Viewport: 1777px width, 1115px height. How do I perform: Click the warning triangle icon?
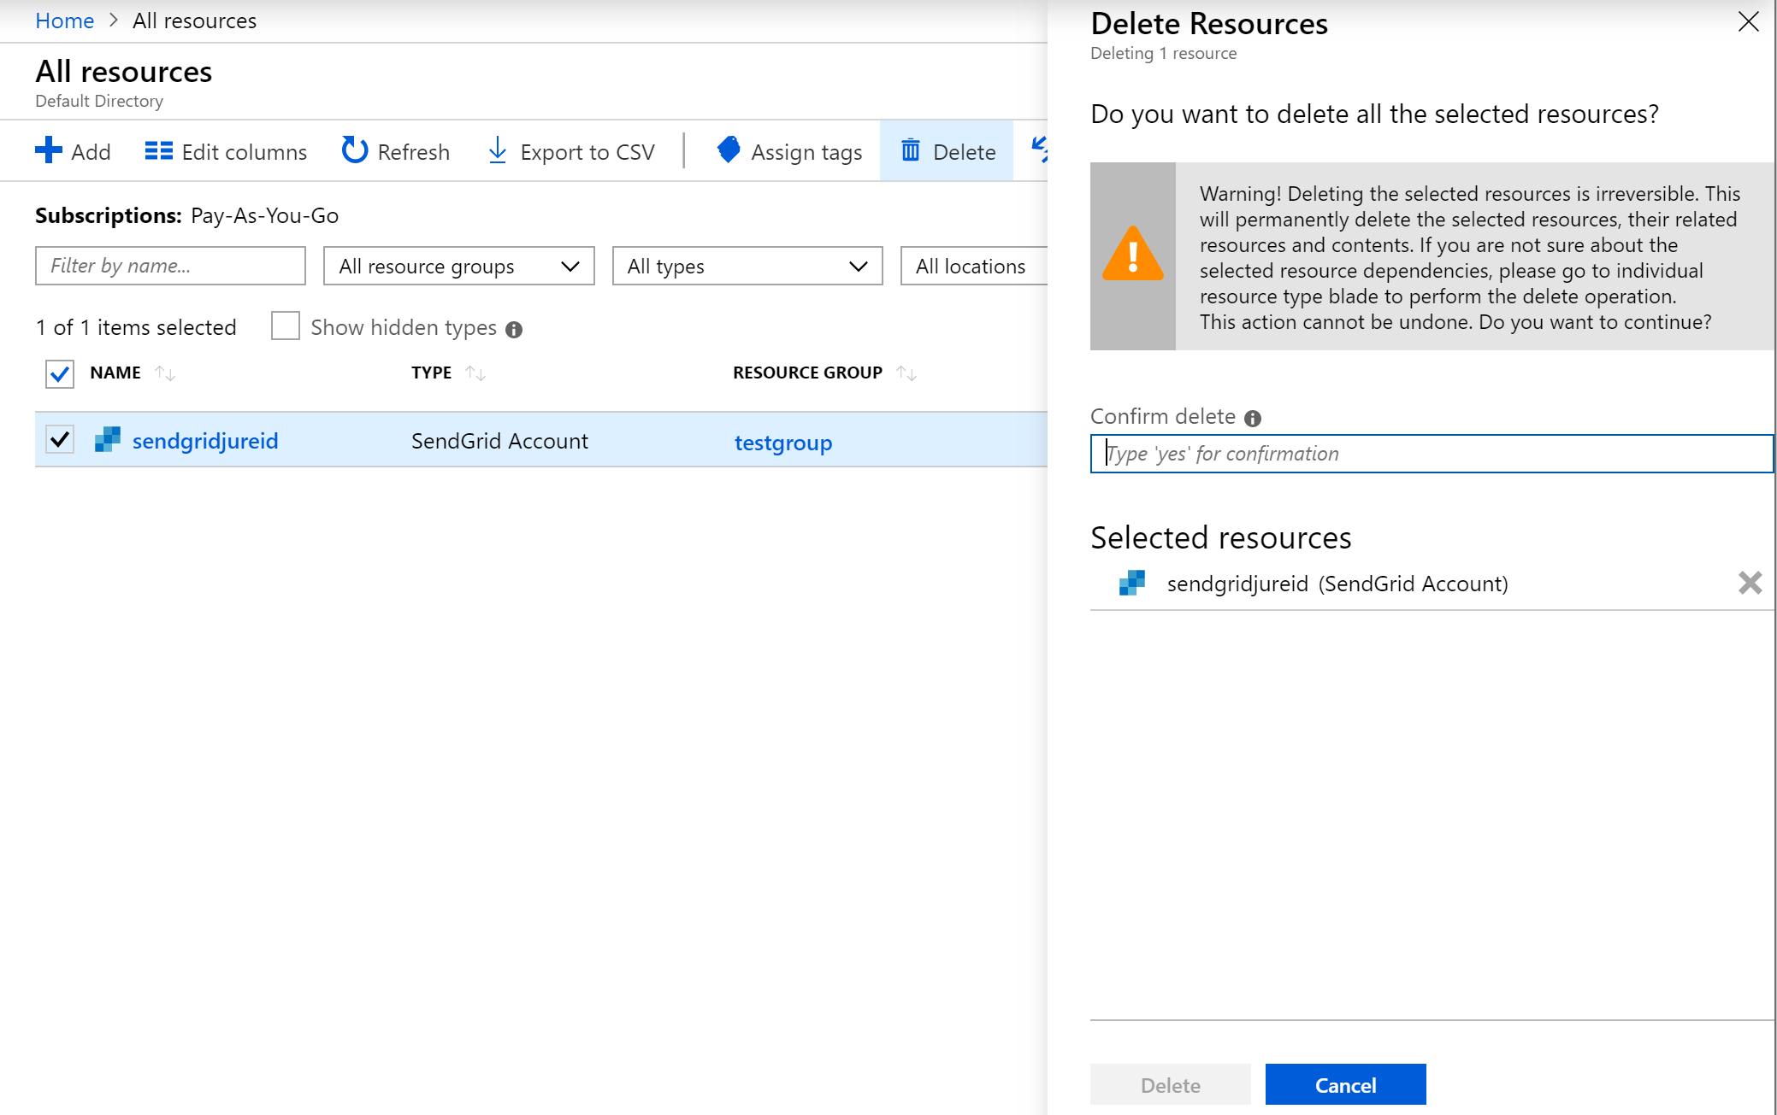[x=1133, y=255]
